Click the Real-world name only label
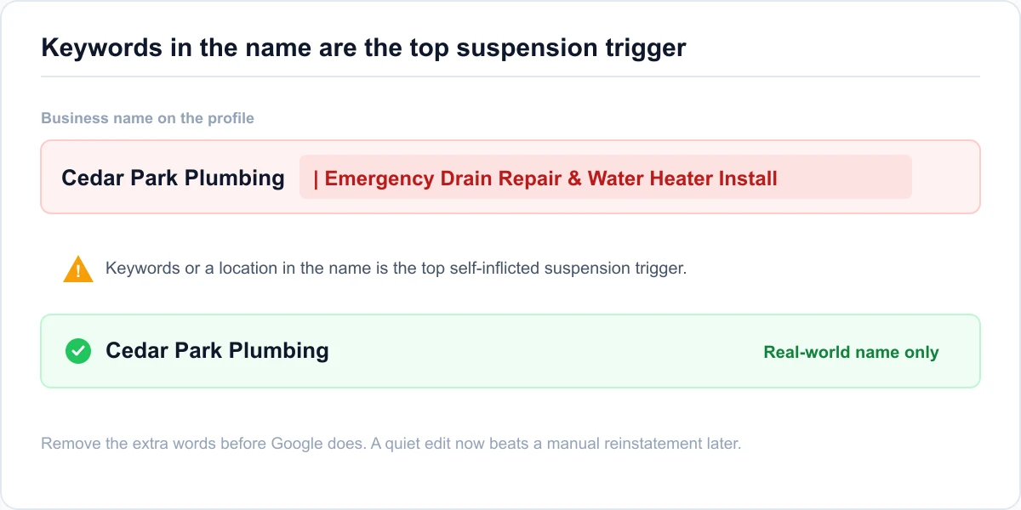Screen dimensions: 1021x510 (851, 352)
